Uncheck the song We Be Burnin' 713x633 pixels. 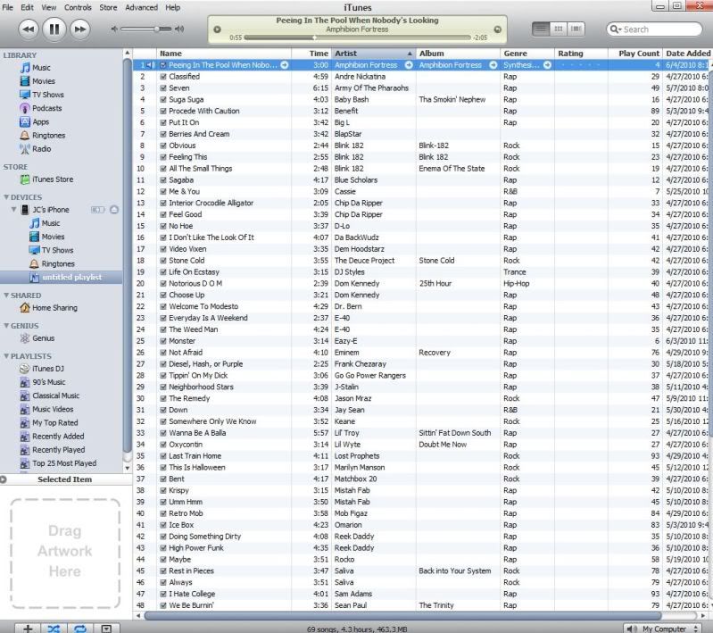pos(163,605)
